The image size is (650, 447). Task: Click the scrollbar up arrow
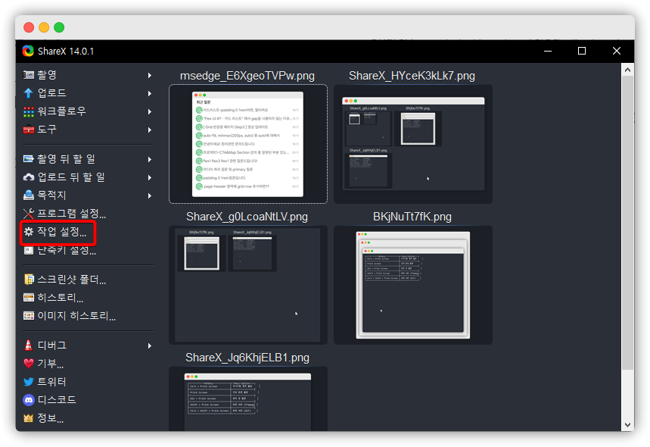pos(627,70)
